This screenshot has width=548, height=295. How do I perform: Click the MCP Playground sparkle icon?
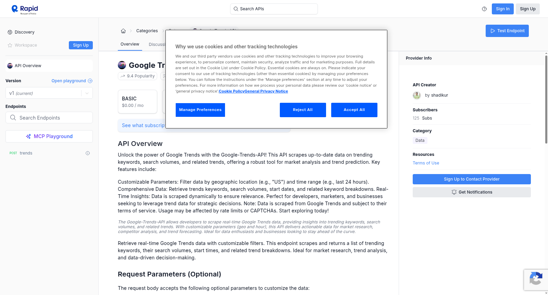click(x=28, y=136)
